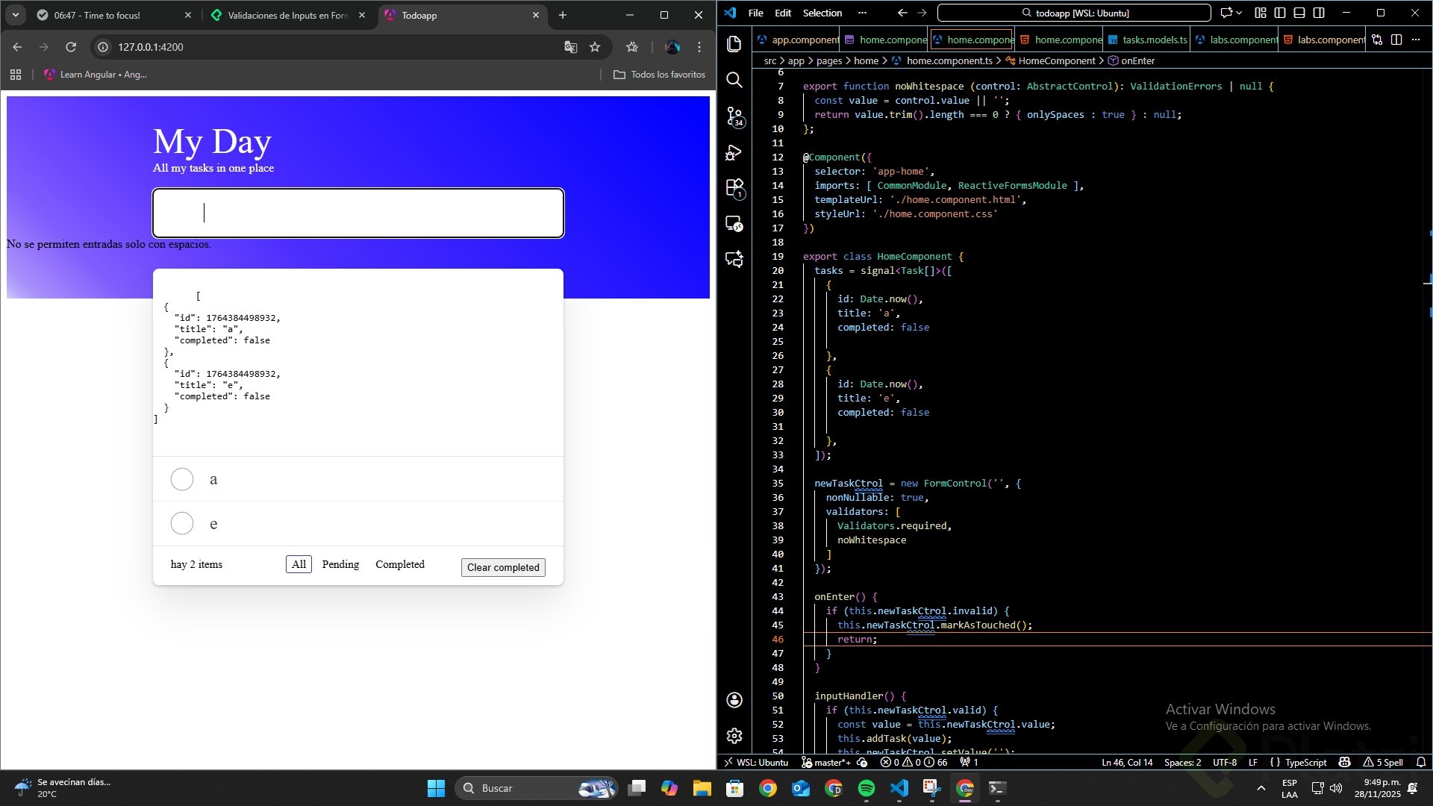Open Source Control with 34 changes
The width and height of the screenshot is (1433, 806).
pos(734,116)
